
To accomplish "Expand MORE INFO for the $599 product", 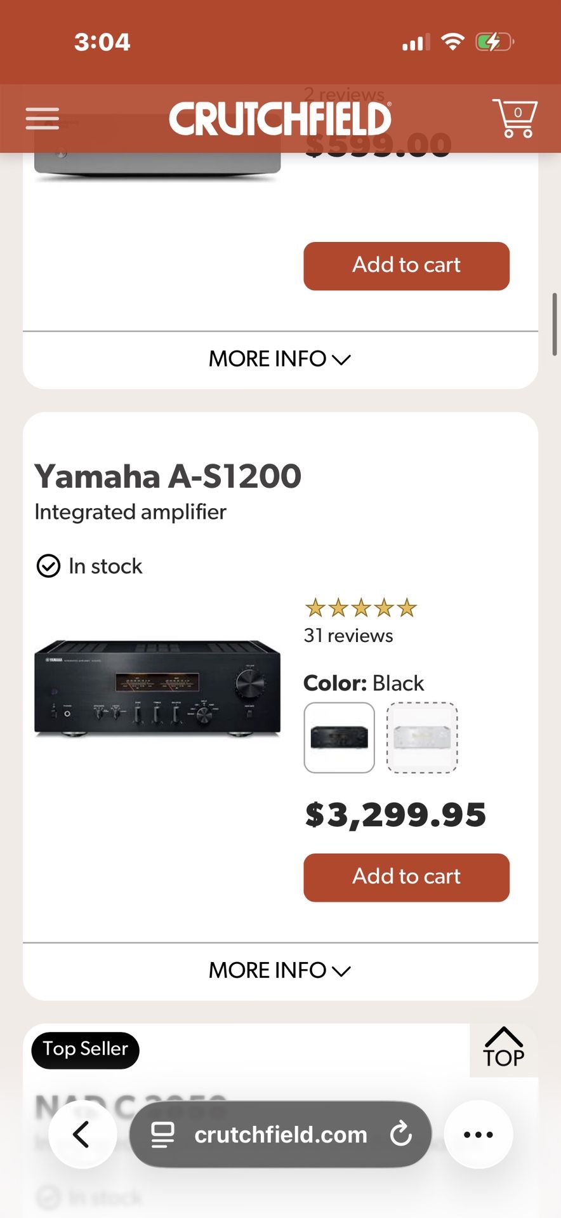I will (279, 359).
